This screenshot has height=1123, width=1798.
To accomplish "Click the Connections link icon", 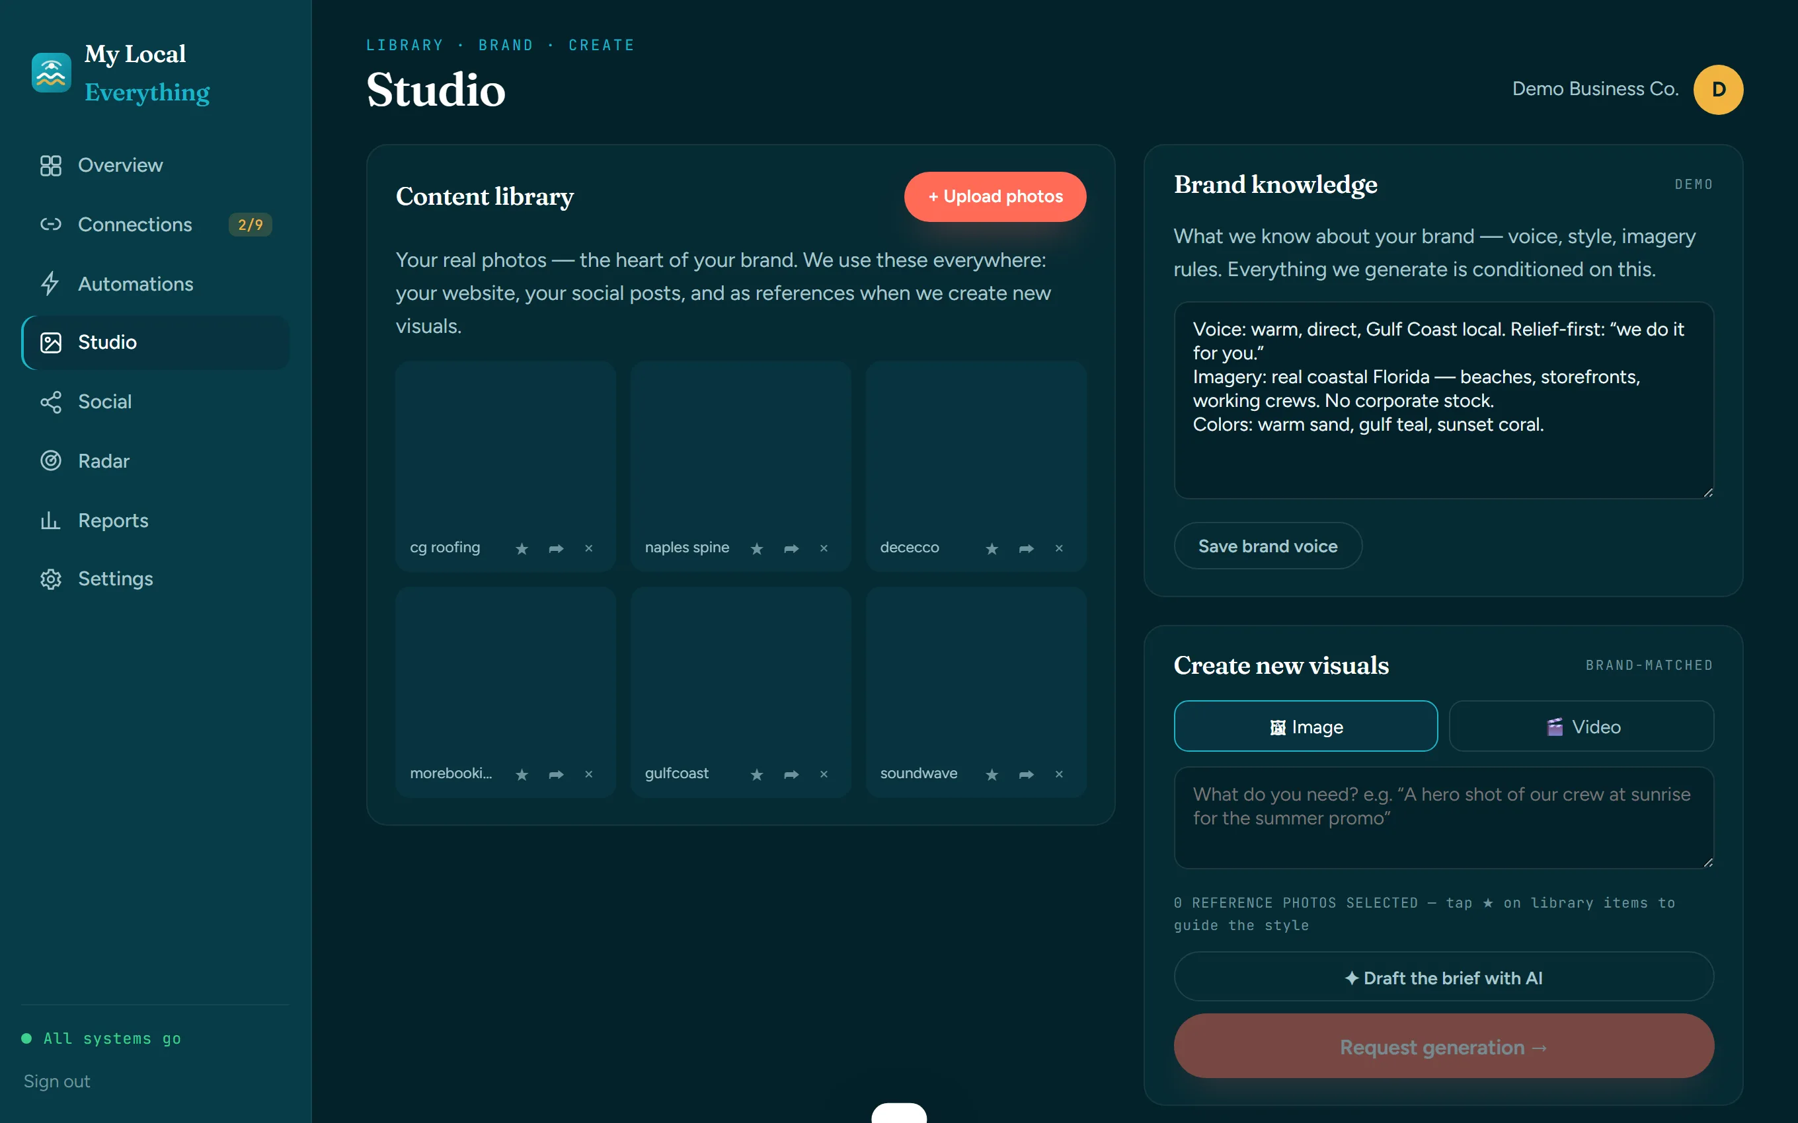I will (50, 225).
